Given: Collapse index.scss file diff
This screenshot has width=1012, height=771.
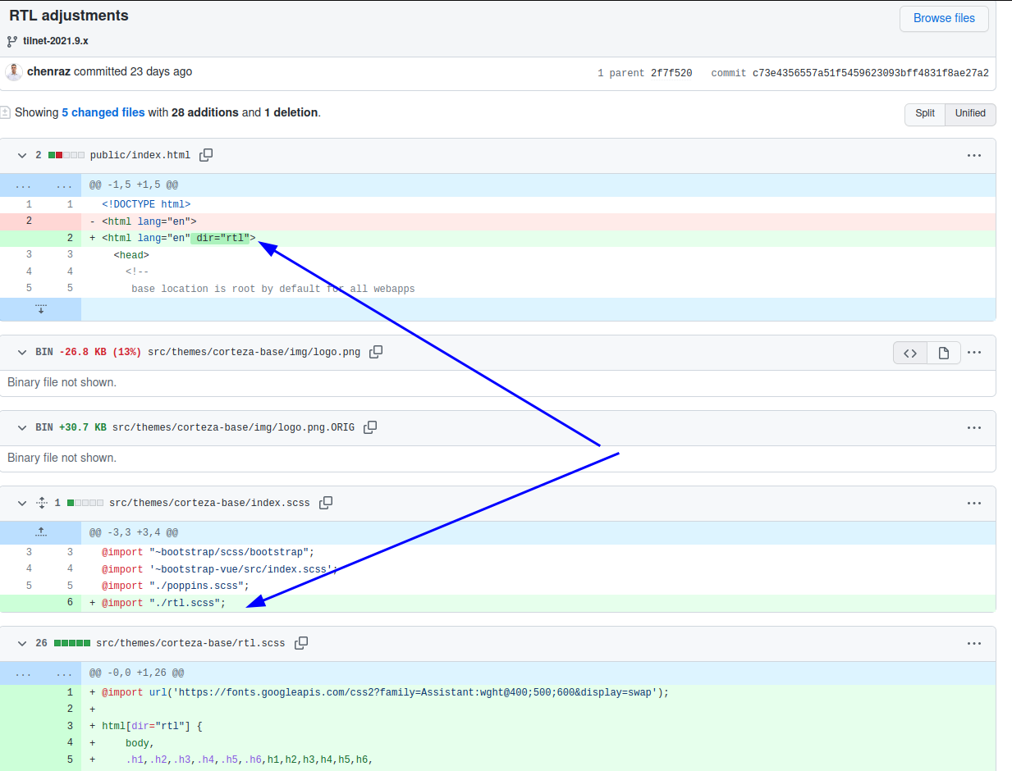Looking at the screenshot, I should click(22, 503).
